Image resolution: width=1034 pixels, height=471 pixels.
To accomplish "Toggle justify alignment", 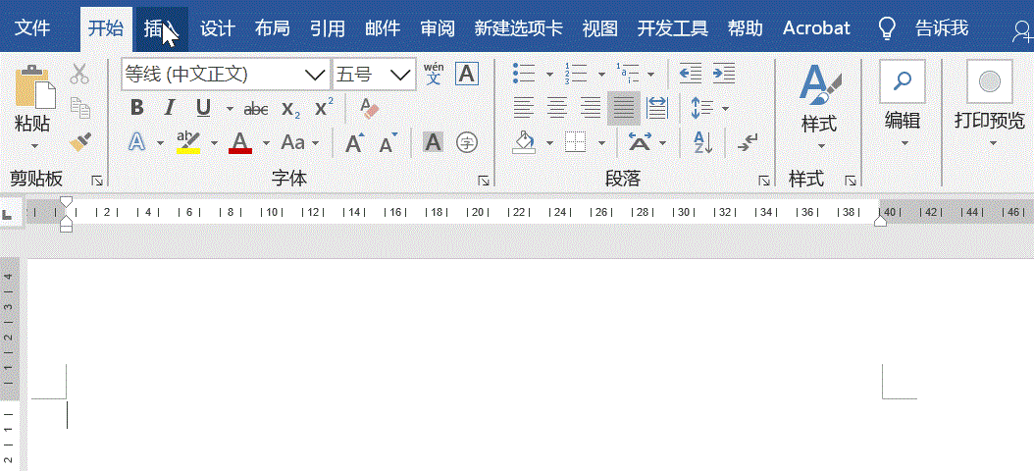I will point(623,108).
